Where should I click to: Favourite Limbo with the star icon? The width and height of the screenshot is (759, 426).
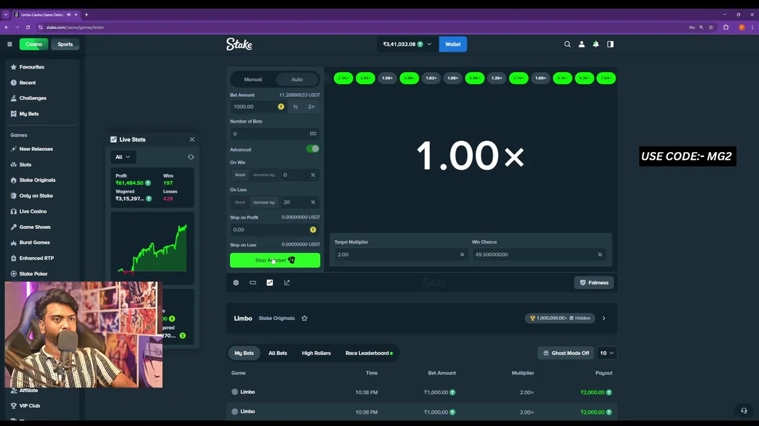coord(304,318)
